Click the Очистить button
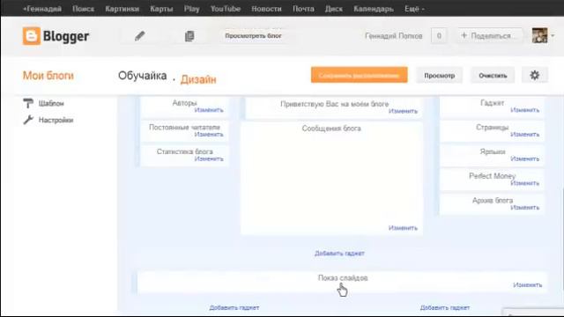 [x=493, y=76]
